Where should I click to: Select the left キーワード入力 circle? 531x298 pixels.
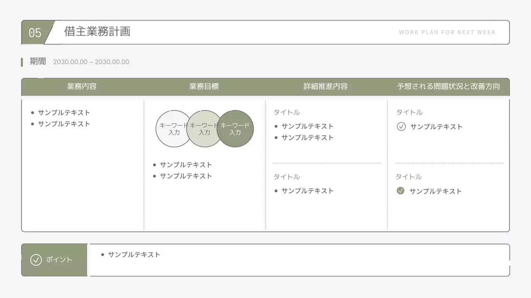coord(174,129)
